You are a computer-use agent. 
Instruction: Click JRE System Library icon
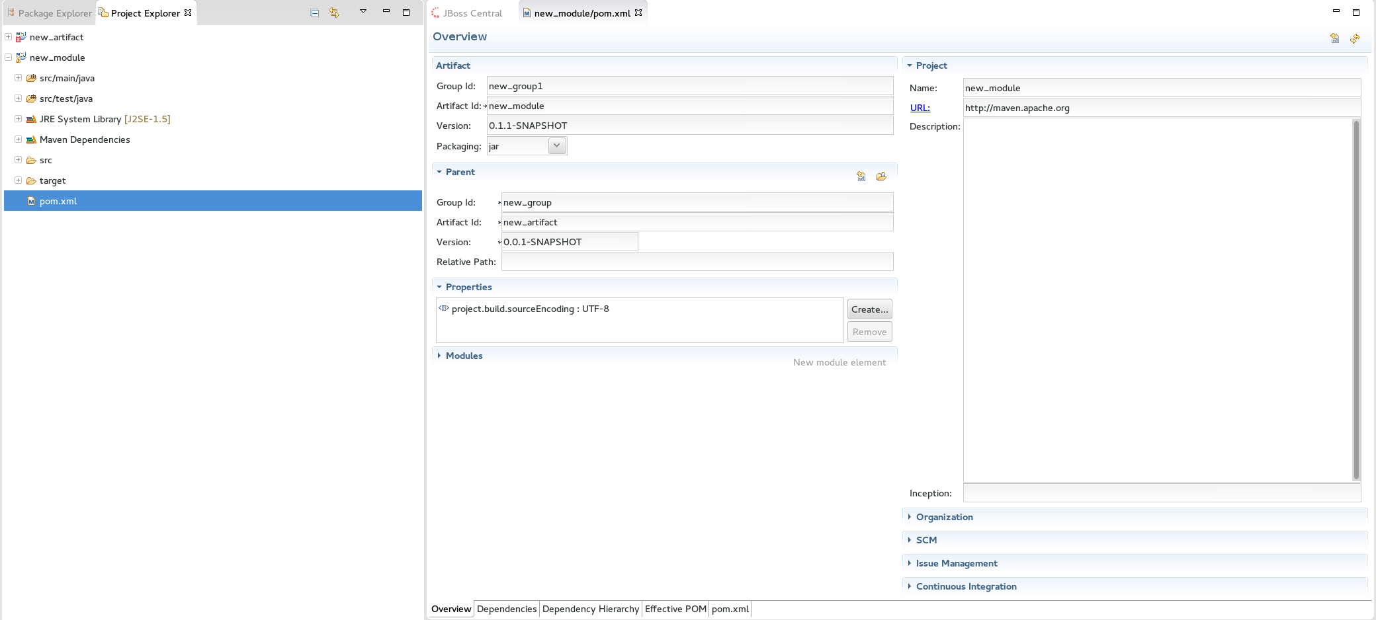tap(31, 119)
